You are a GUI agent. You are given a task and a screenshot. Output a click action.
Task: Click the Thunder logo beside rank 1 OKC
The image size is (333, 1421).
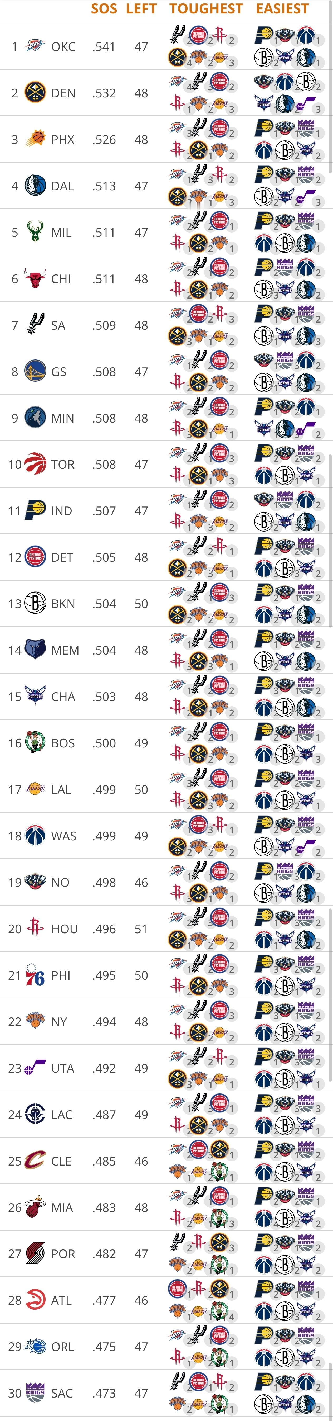(x=35, y=46)
